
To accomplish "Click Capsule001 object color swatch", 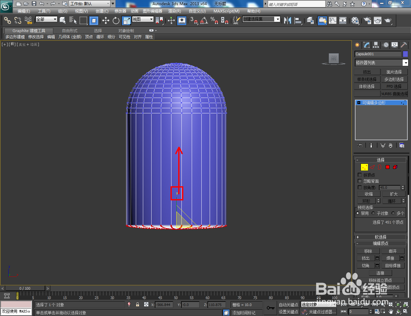I will pos(405,54).
